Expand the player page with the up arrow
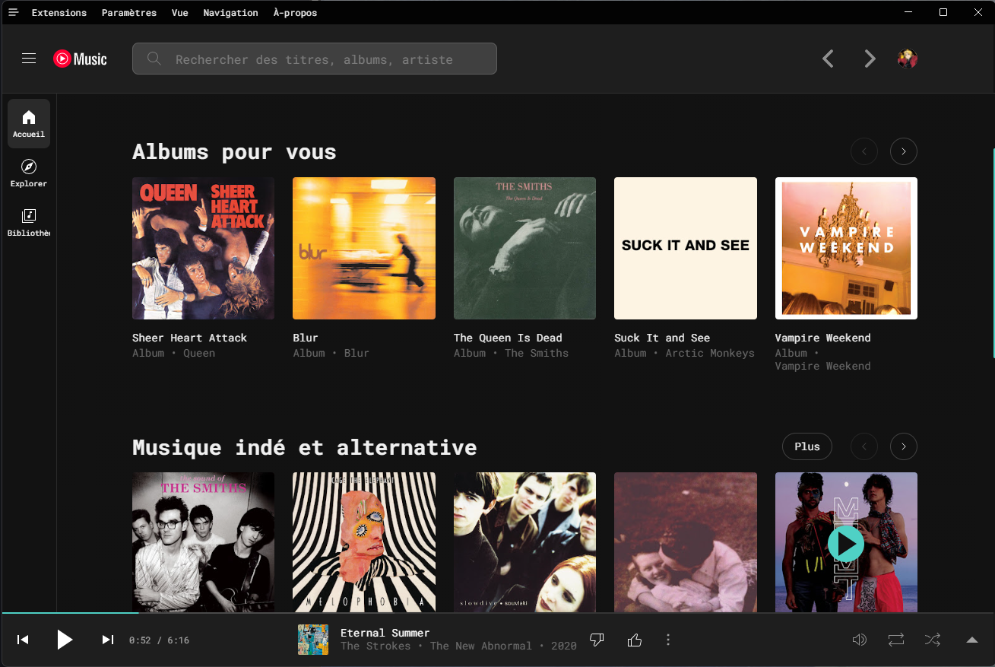Image resolution: width=995 pixels, height=667 pixels. (972, 640)
